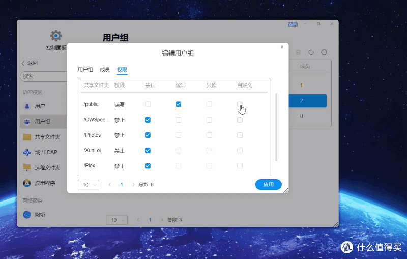Click 返回 in the sidebar
This screenshot has width=407, height=259.
(32, 63)
